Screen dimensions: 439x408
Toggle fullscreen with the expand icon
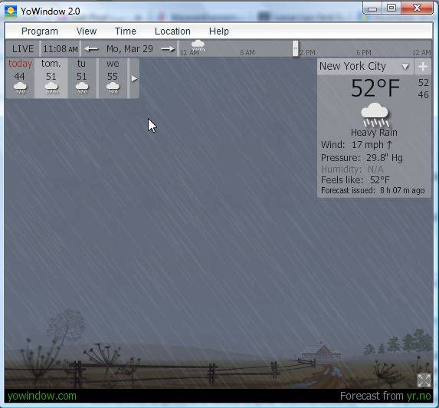tap(424, 380)
